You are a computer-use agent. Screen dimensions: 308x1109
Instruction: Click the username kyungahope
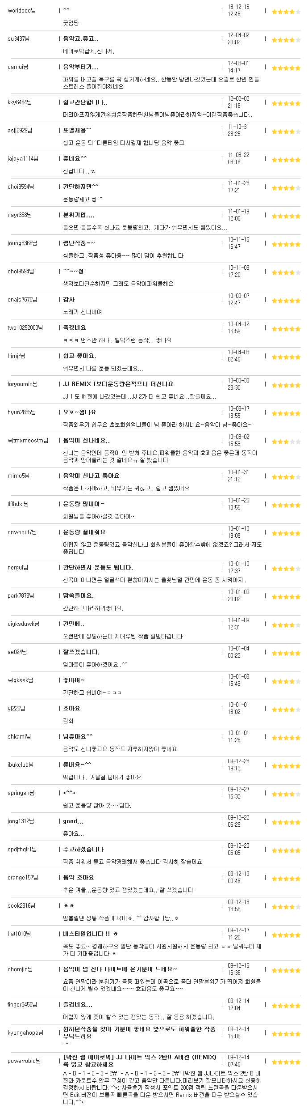25,1033
